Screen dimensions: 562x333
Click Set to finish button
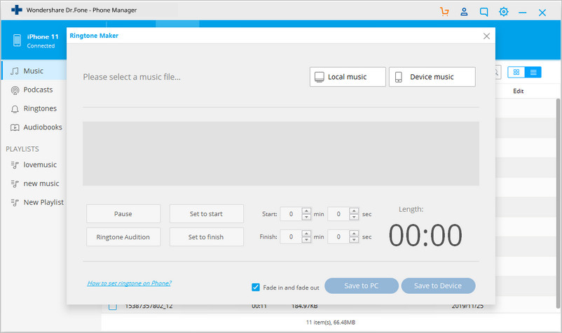coord(207,237)
